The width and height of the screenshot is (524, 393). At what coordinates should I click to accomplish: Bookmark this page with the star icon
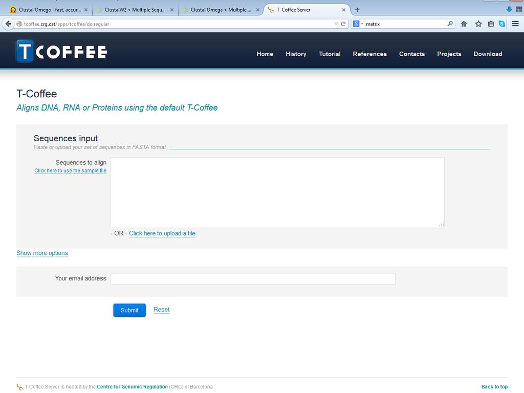478,24
